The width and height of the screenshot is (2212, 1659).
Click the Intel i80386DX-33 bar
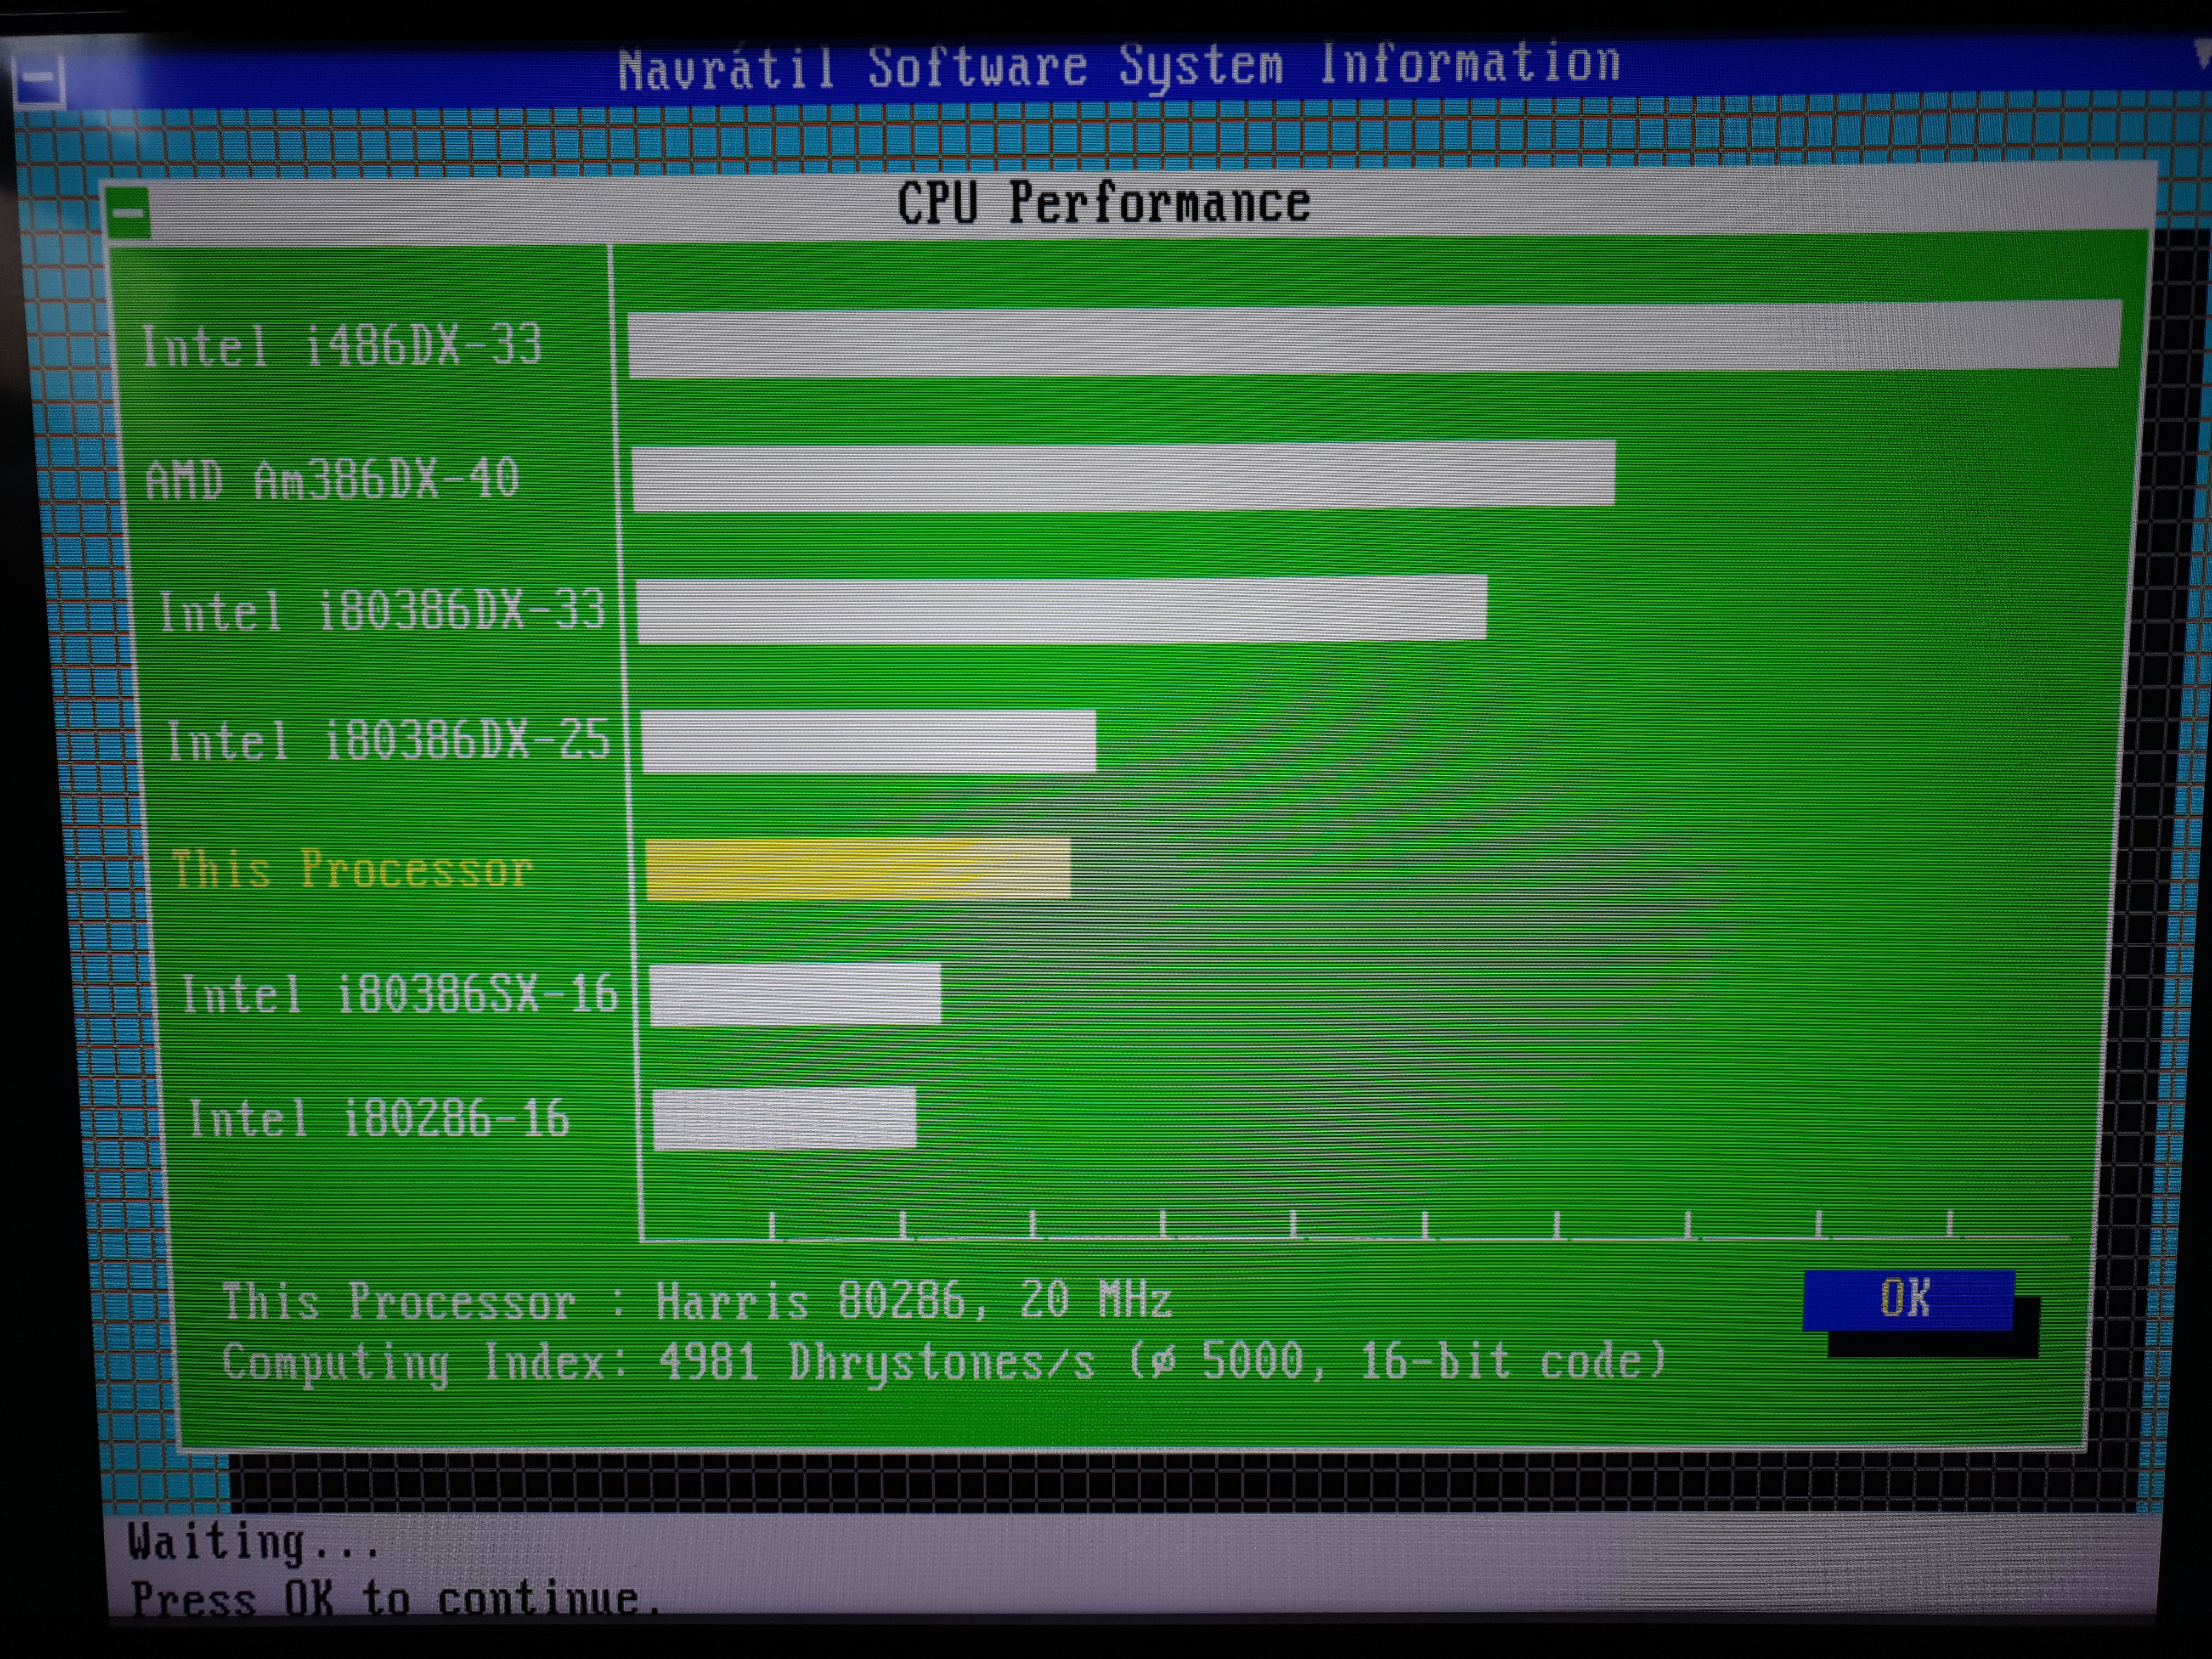(1061, 608)
